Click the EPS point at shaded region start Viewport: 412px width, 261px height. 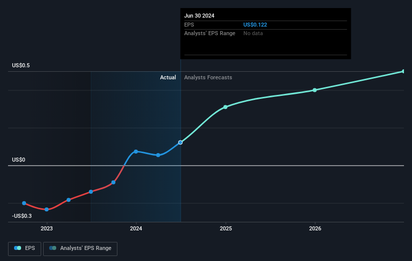[91, 192]
